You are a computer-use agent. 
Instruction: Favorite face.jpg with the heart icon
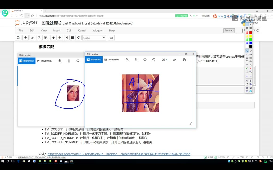click(x=78, y=61)
